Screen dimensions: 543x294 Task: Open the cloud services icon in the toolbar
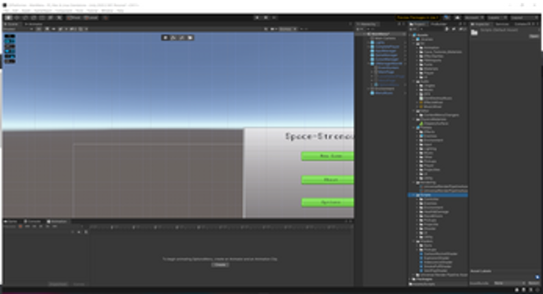(x=458, y=18)
